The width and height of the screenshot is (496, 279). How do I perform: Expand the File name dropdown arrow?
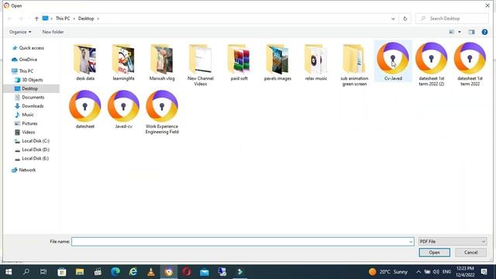[x=411, y=242]
